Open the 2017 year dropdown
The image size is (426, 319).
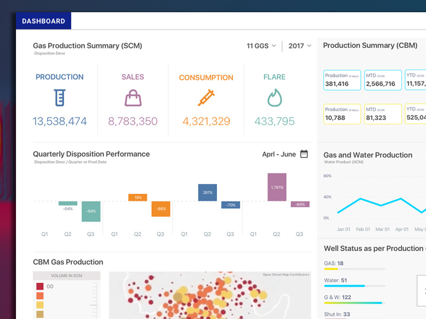coord(299,46)
